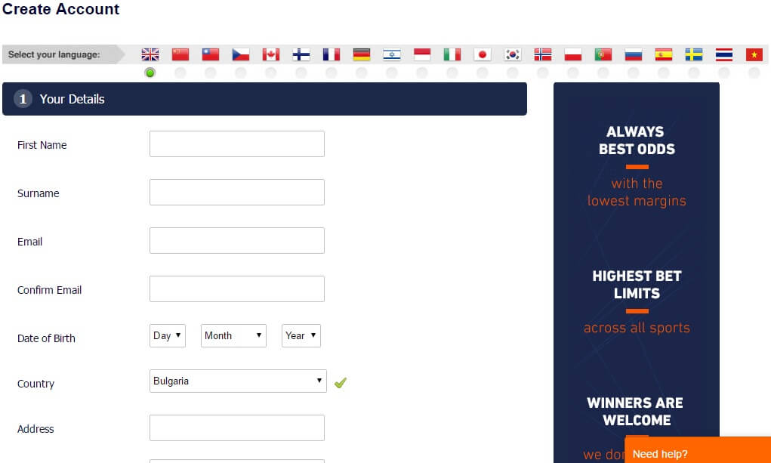Pick the Israel flag language
771x463 pixels.
click(x=391, y=54)
